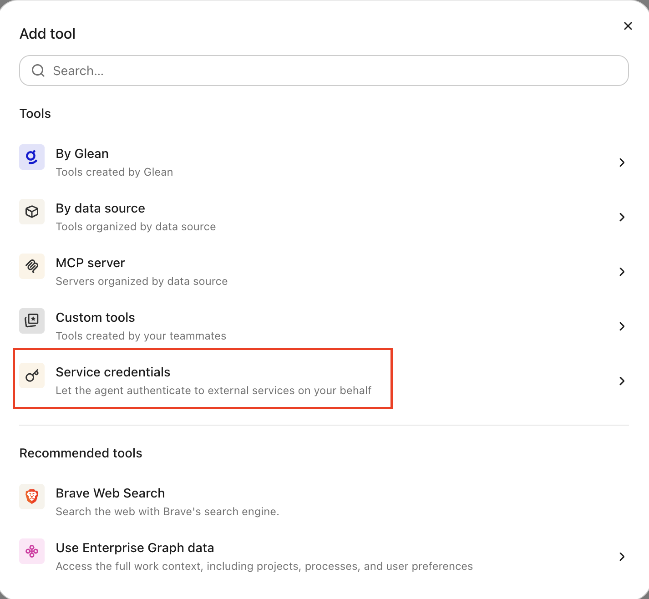Click the Add tool dialog title
The width and height of the screenshot is (649, 599).
pyautogui.click(x=47, y=34)
